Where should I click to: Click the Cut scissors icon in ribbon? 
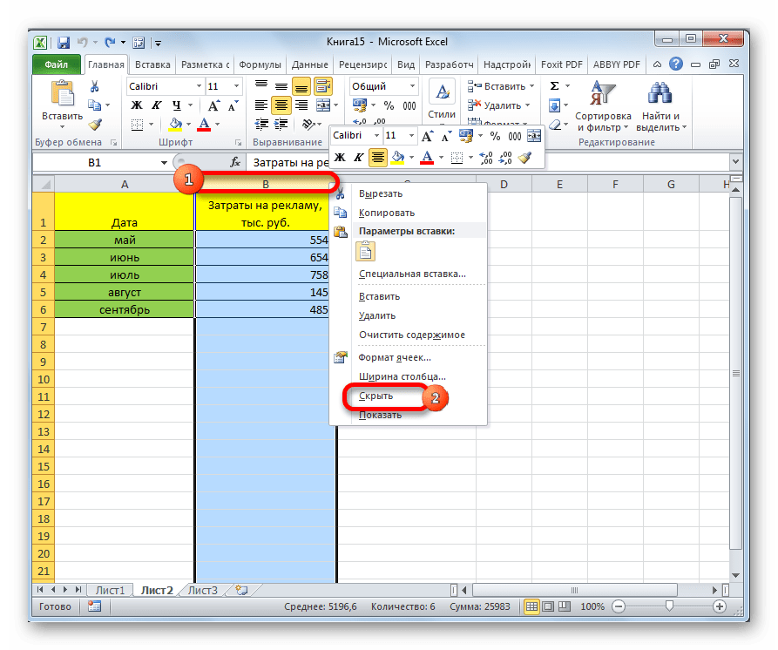pyautogui.click(x=95, y=86)
